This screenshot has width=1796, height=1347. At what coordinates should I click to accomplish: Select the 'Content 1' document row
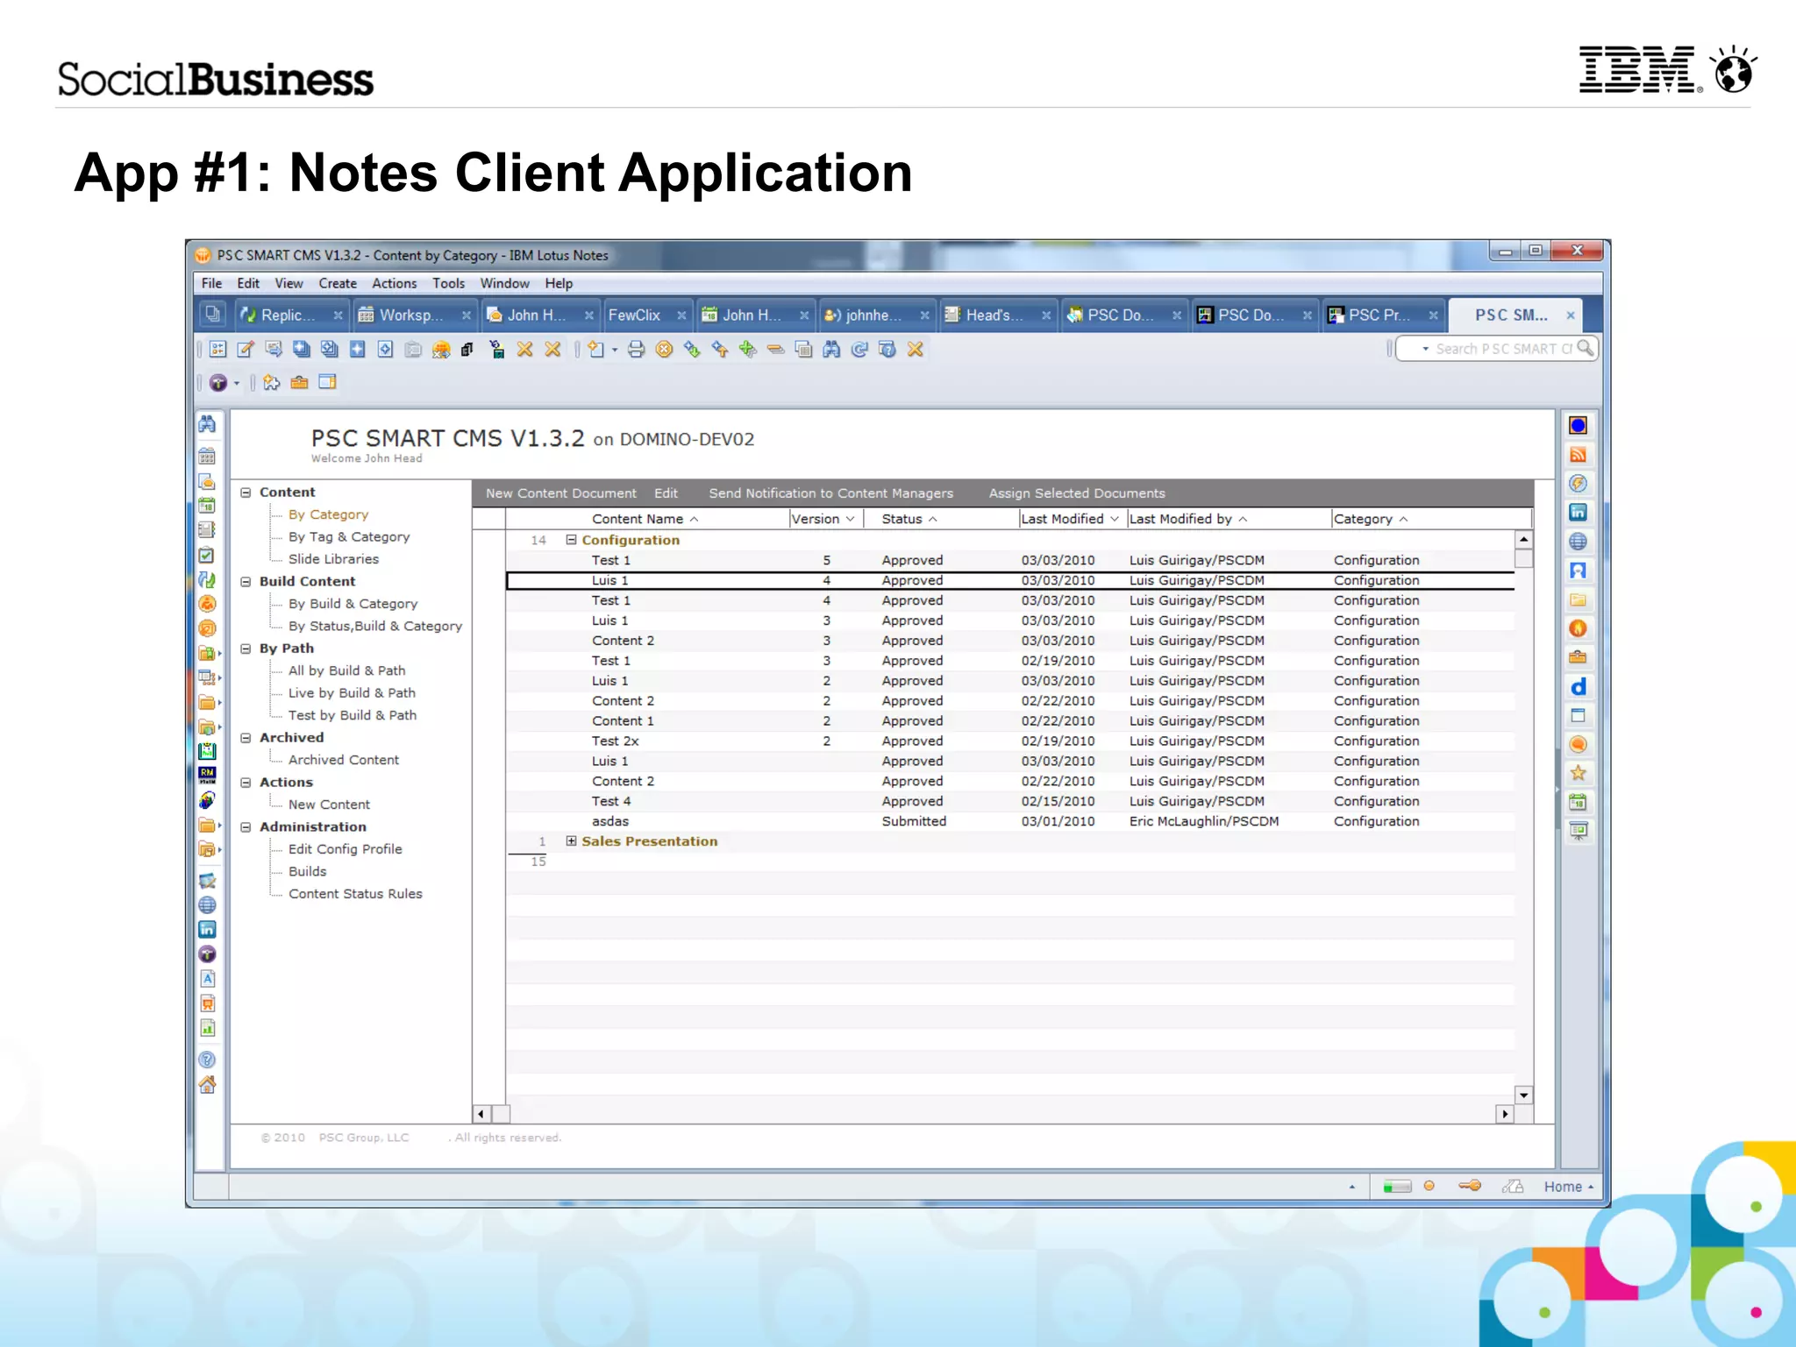click(1010, 720)
